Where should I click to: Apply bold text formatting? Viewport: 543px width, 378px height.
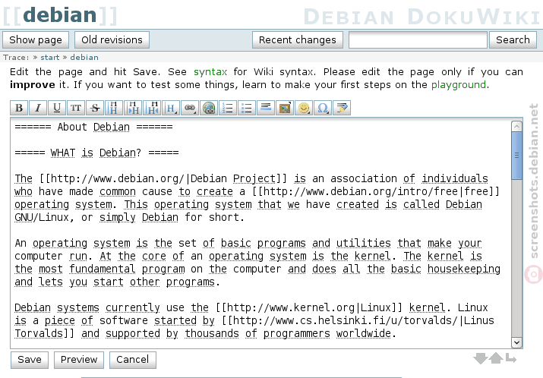[19, 108]
